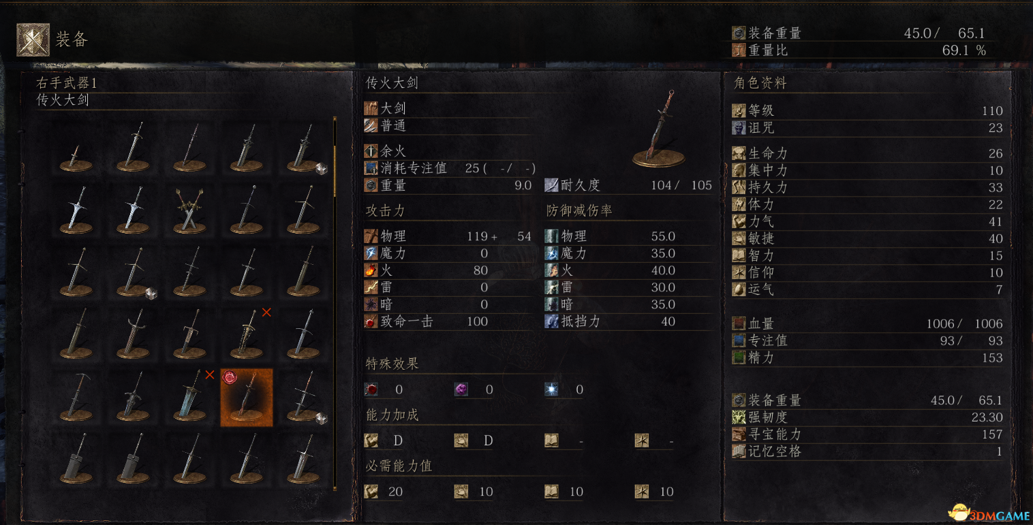The height and width of the screenshot is (525, 1033).
Task: Select the blue greatsword with red X marker
Action: click(190, 396)
